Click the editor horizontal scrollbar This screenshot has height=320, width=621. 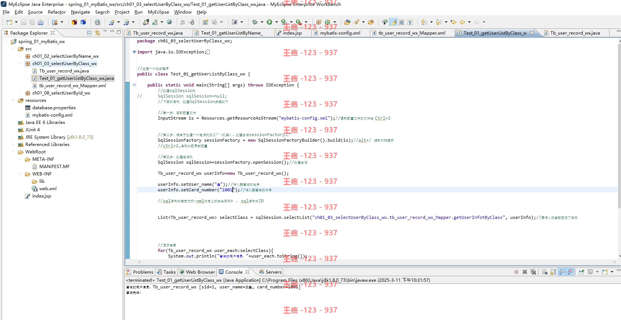377,262
